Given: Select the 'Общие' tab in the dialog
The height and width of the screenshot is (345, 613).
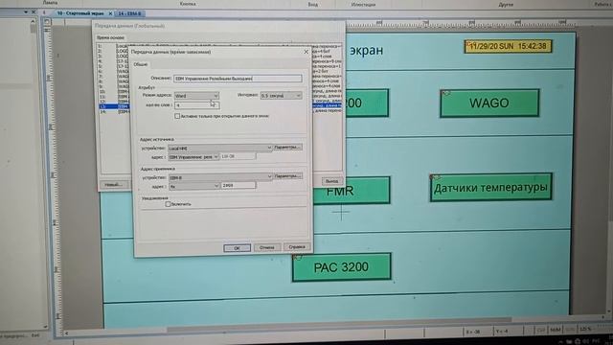Looking at the screenshot, I should [141, 64].
